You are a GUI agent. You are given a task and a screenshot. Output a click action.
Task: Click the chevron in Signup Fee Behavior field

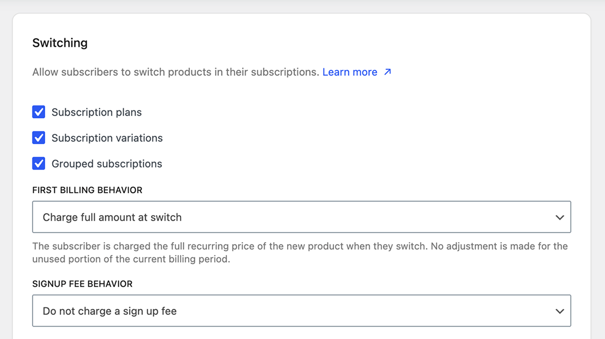[559, 311]
